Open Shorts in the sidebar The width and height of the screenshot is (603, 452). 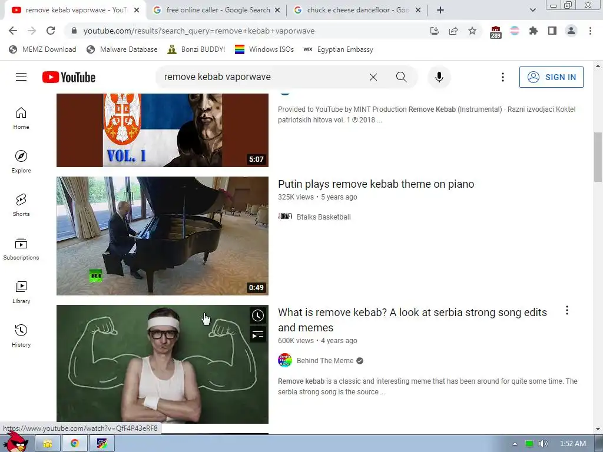[x=21, y=205]
